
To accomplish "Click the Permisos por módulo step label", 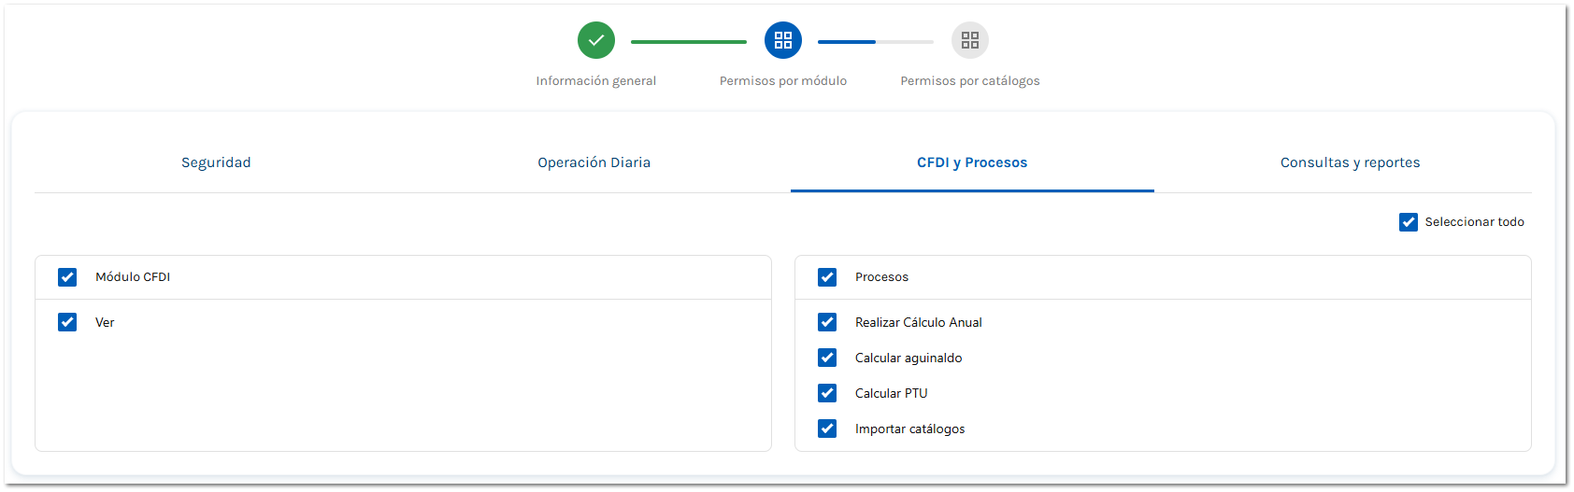I will (x=783, y=81).
